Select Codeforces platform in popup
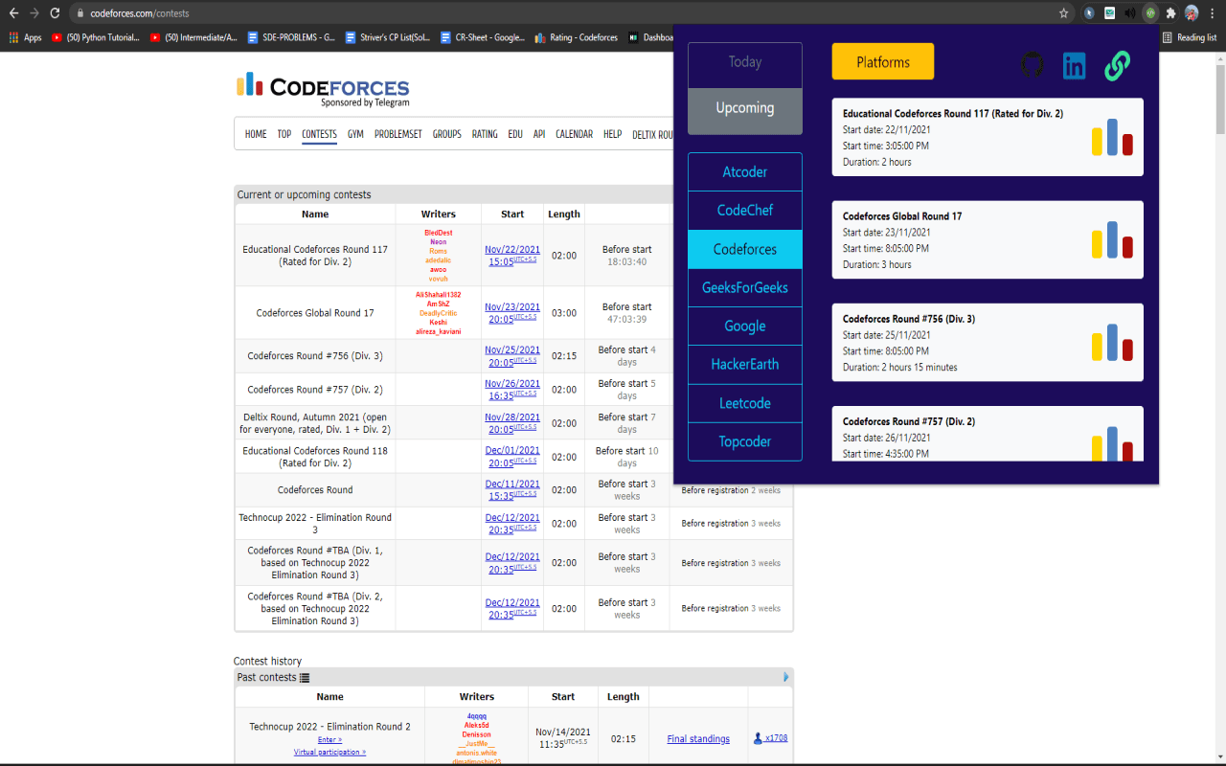Screen dimensions: 1226x766 [x=745, y=249]
